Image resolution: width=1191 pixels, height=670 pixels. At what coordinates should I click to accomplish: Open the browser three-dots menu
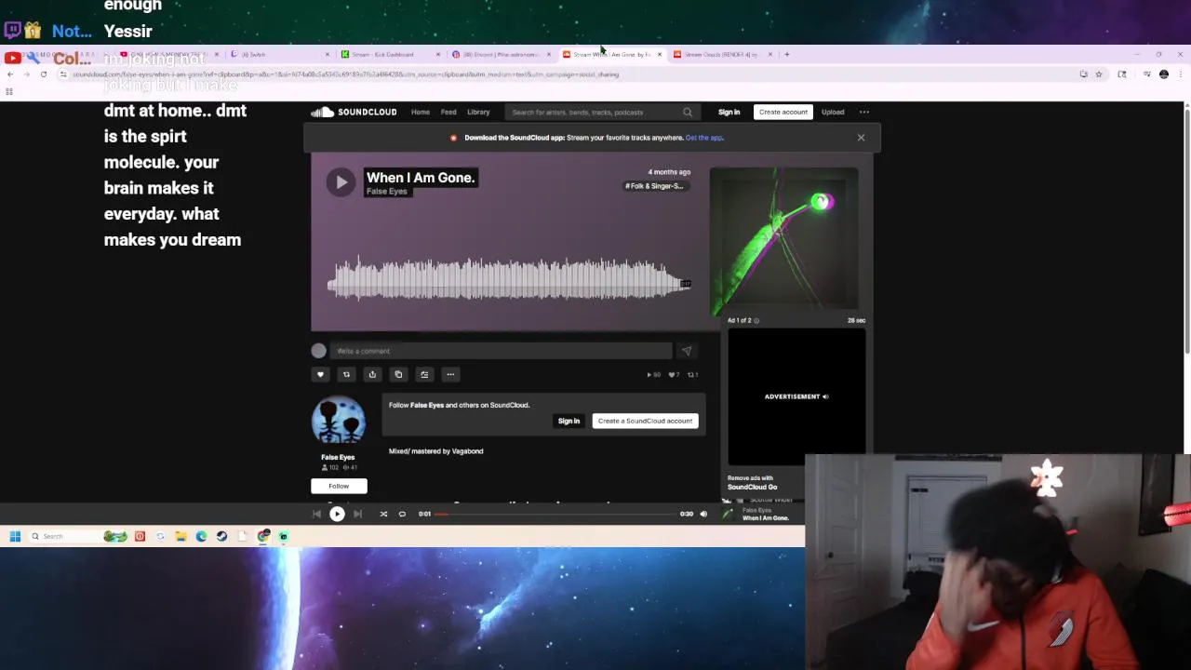point(1180,74)
